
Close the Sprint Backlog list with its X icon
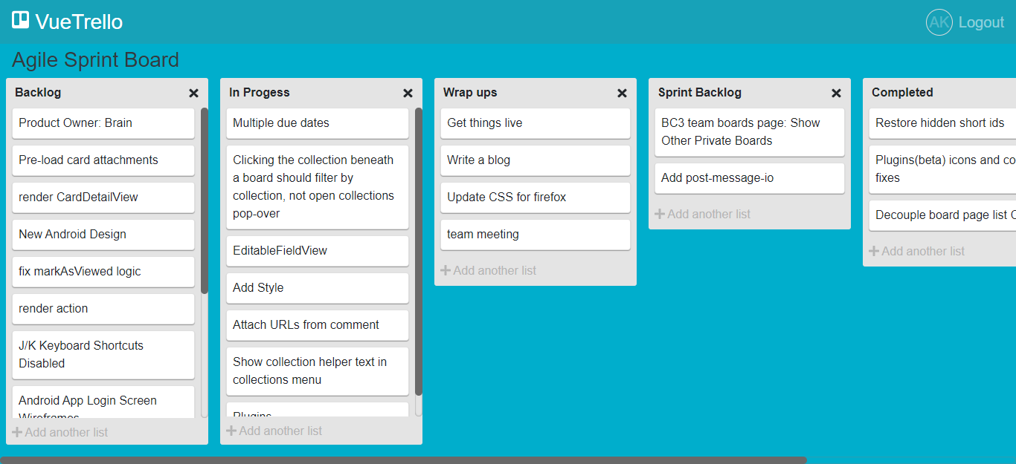[836, 94]
